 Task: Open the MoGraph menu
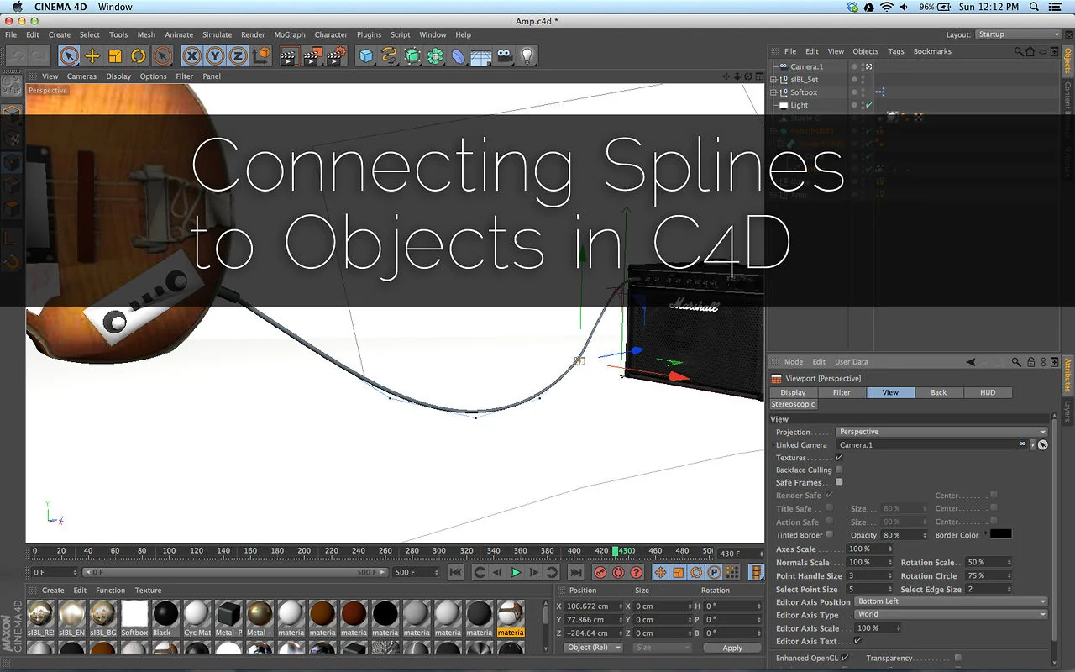pyautogui.click(x=290, y=34)
